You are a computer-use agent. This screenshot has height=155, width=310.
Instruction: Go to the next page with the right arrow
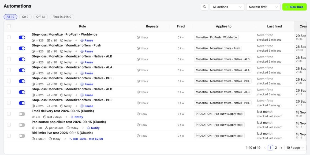(x=281, y=148)
